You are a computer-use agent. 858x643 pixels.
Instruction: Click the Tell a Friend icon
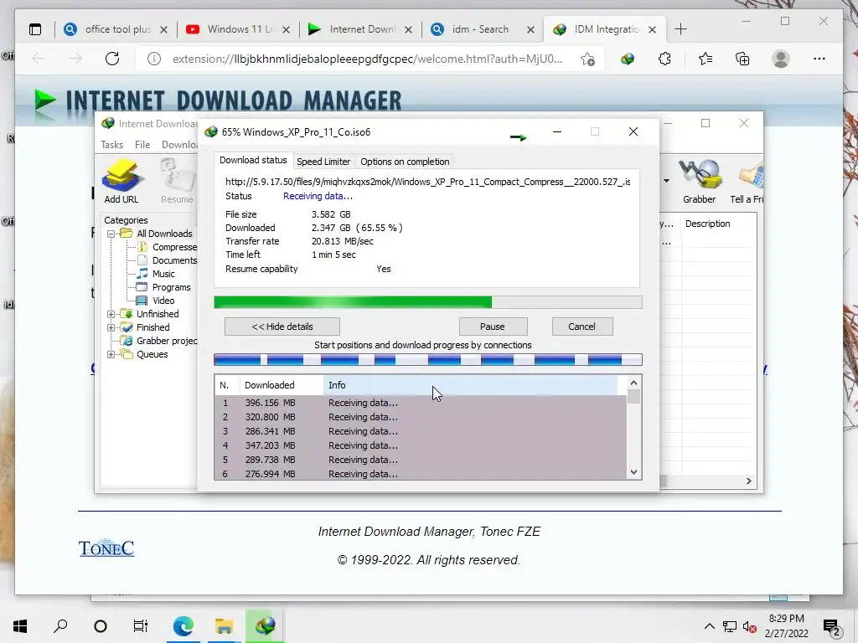(747, 181)
